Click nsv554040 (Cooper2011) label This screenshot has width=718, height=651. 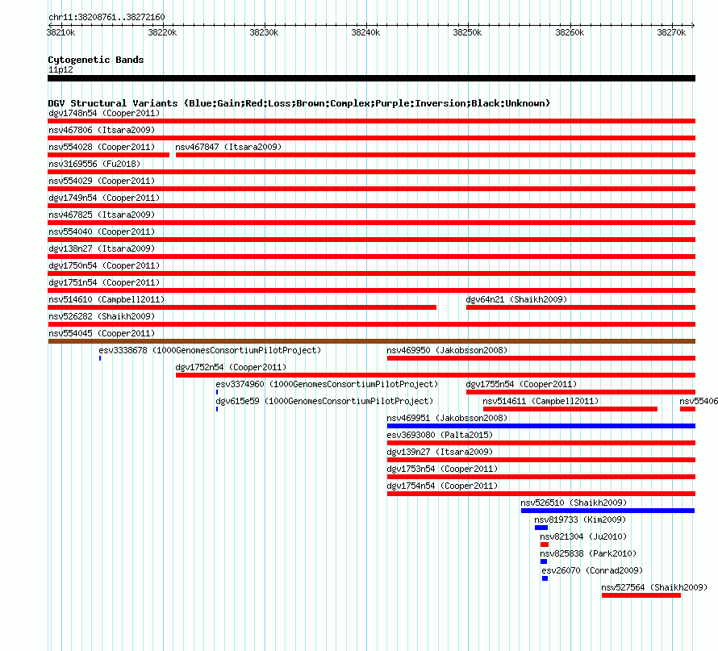point(102,232)
